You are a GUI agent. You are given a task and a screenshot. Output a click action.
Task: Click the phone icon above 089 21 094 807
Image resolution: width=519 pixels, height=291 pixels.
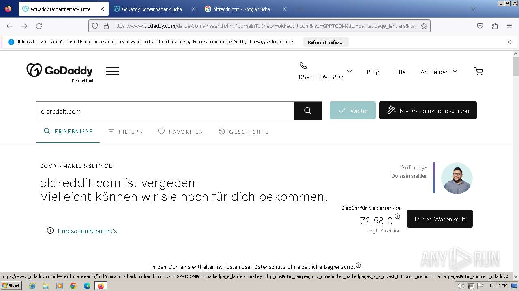pos(303,65)
